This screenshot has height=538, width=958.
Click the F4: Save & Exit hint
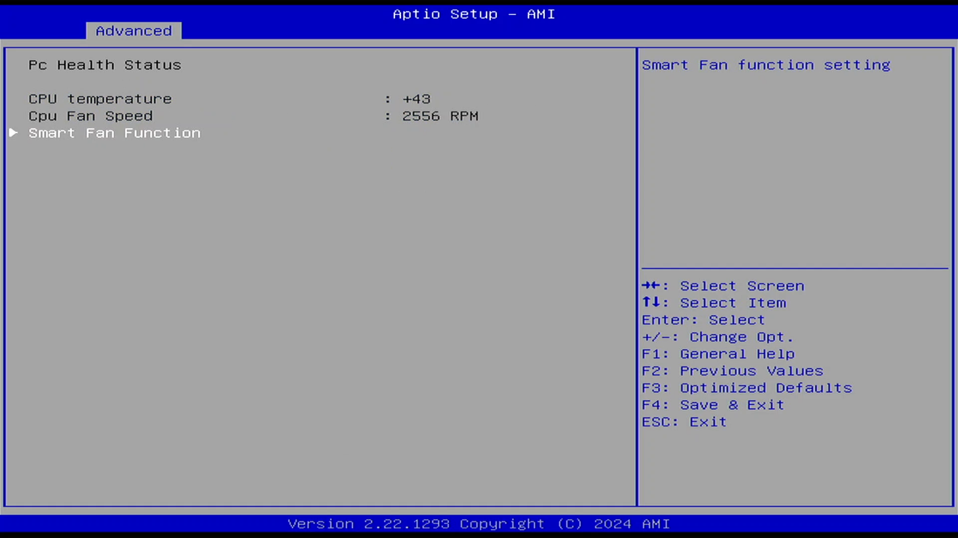(713, 405)
